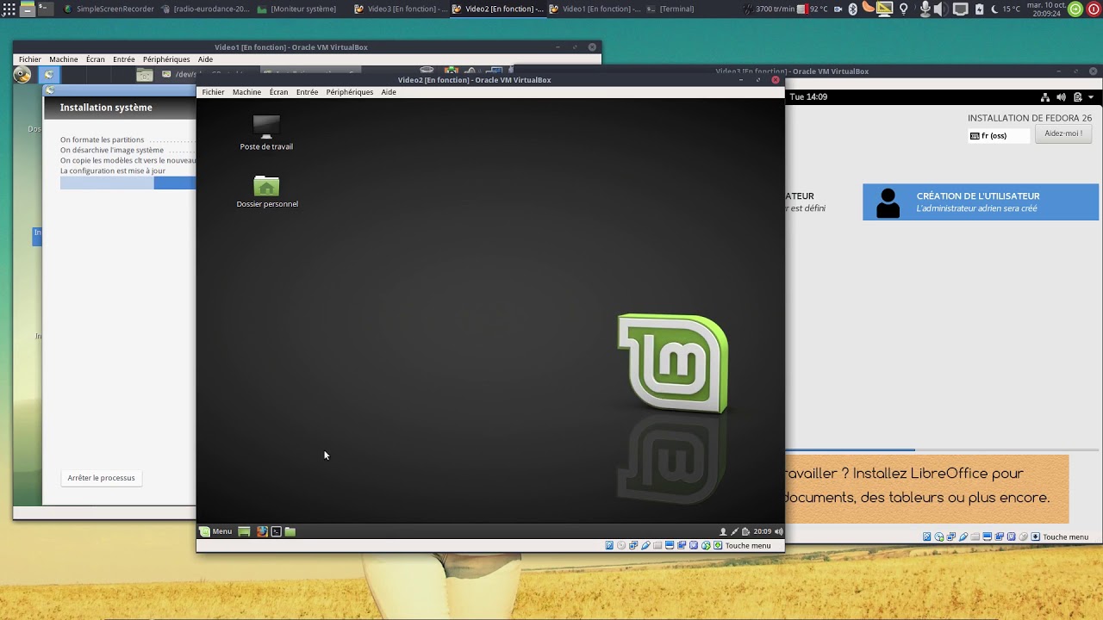The image size is (1103, 620).
Task: Click the Aidez-moi ! button in Fedora installer
Action: coord(1062,133)
